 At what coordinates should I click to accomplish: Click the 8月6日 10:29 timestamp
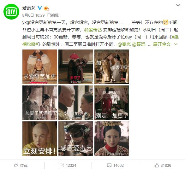click(33, 15)
